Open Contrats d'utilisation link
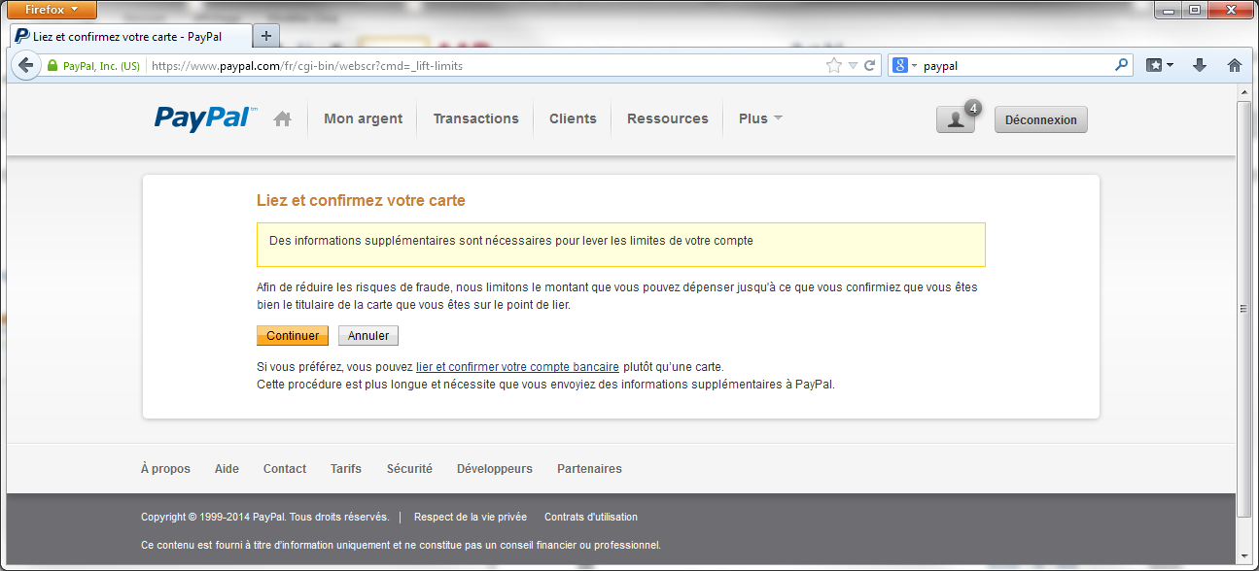The image size is (1259, 571). [x=591, y=517]
